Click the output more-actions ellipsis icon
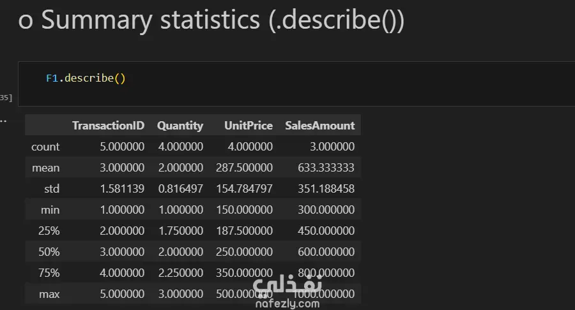The width and height of the screenshot is (575, 310). (x=3, y=119)
